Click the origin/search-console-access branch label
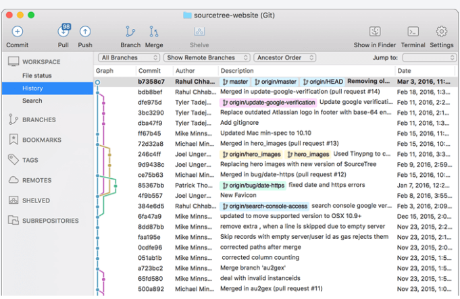The image size is (460, 299). [x=264, y=207]
